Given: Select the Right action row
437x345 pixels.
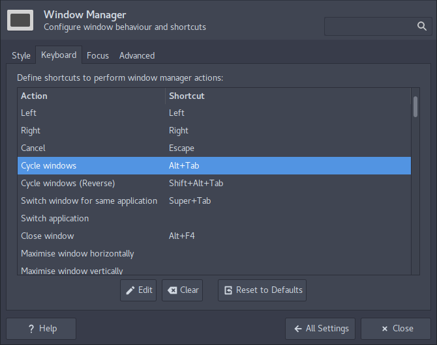Looking at the screenshot, I should [x=214, y=130].
